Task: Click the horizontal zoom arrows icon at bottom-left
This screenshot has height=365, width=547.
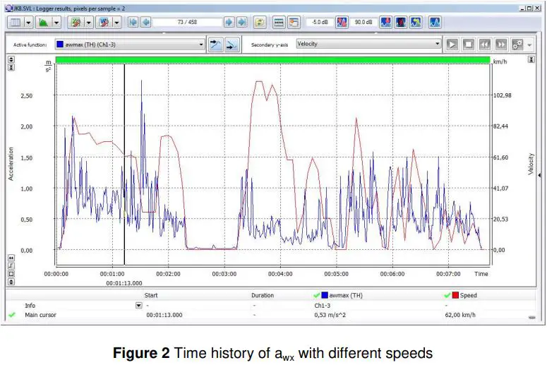Action: [11, 258]
